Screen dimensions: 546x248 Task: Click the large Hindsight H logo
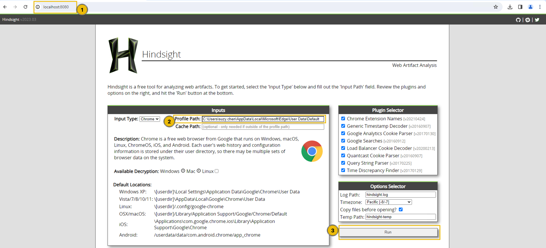pos(123,55)
